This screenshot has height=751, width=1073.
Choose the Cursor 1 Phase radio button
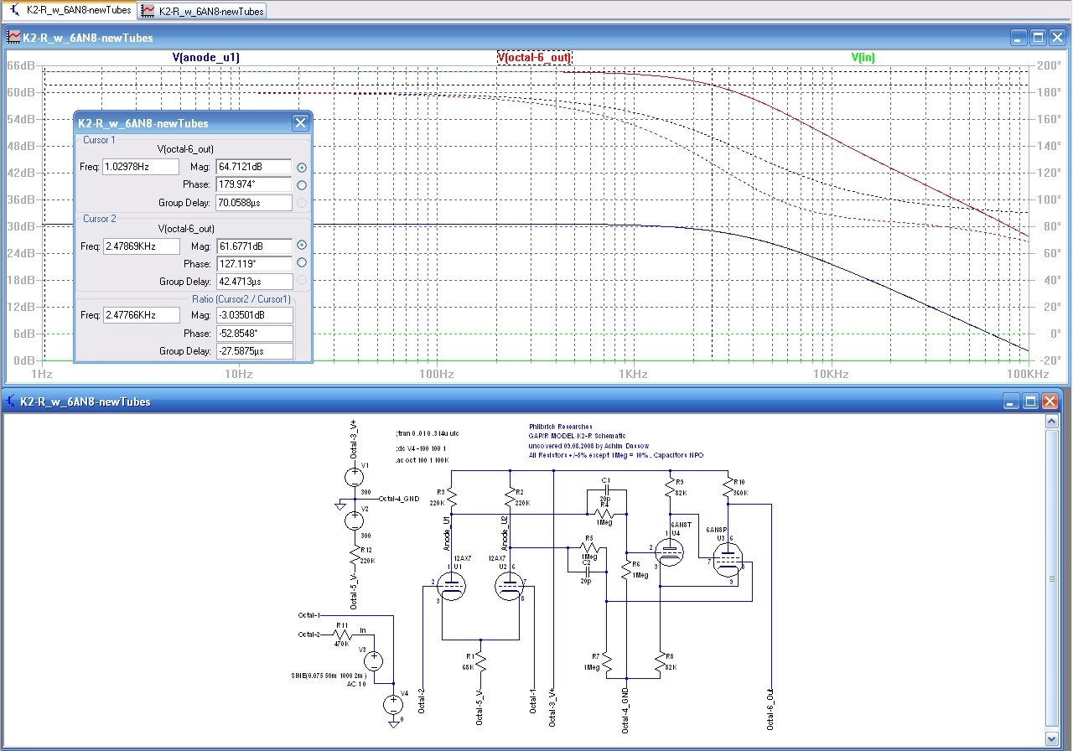302,185
